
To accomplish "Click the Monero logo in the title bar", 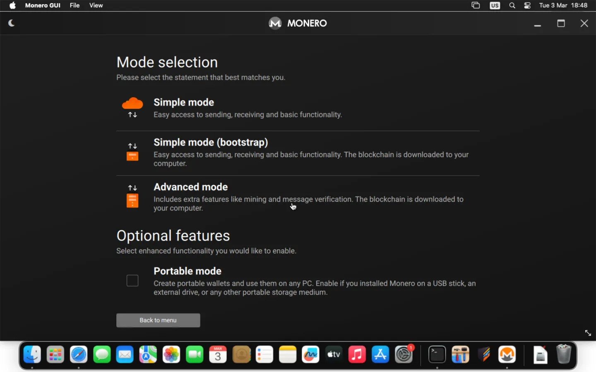I will point(275,23).
